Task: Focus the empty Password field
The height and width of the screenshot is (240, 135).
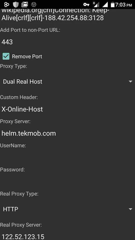Action: click(67, 182)
